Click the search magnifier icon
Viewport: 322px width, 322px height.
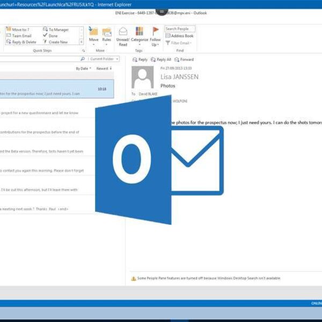click(x=83, y=59)
